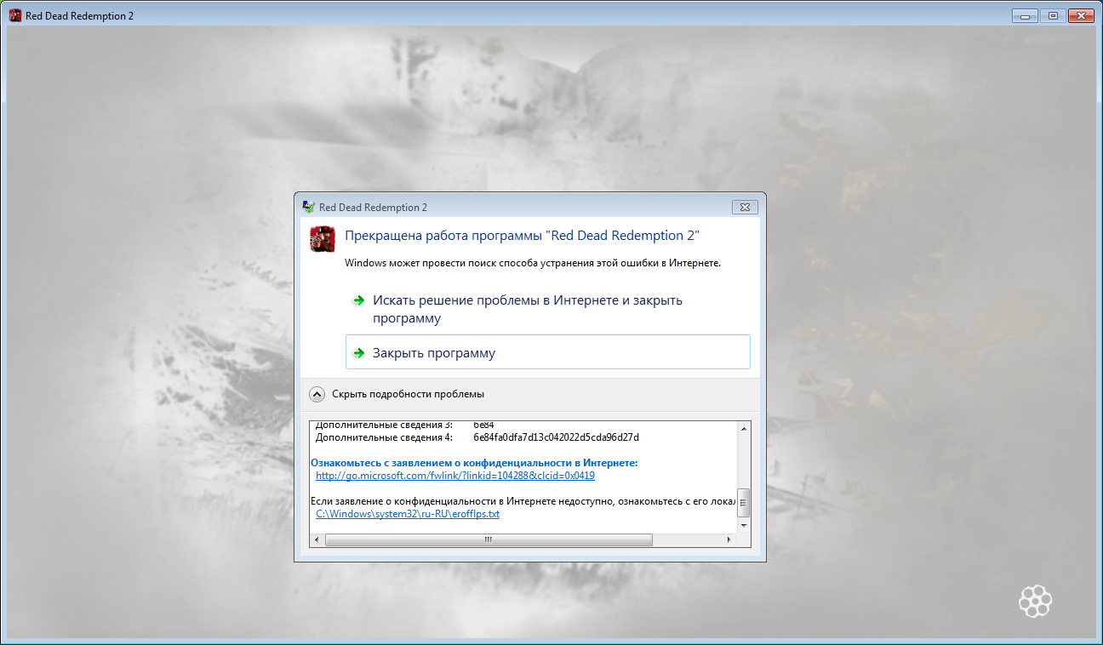This screenshot has height=645, width=1103.
Task: Close the error dialog with its X button
Action: pos(744,207)
